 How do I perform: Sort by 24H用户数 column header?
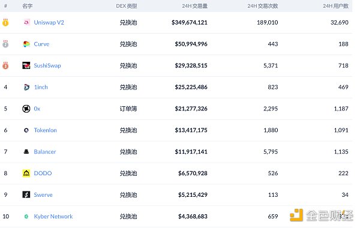pos(335,6)
